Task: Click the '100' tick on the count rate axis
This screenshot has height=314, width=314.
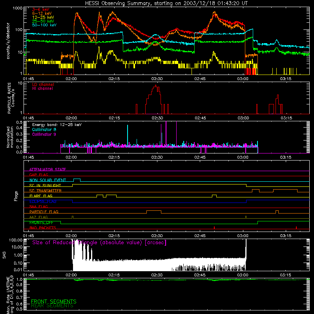Action: coord(19,30)
